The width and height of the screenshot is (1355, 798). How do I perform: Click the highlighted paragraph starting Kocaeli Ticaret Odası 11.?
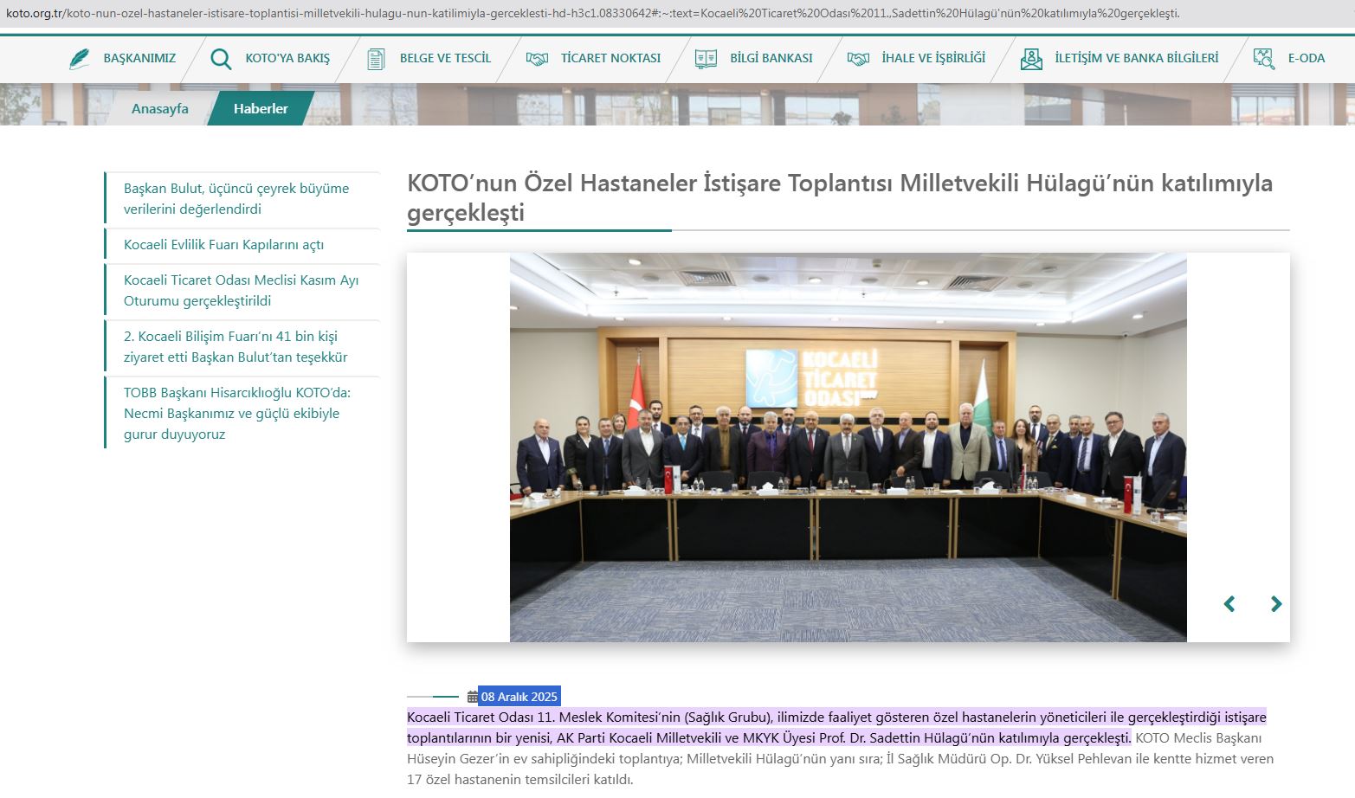coord(836,728)
